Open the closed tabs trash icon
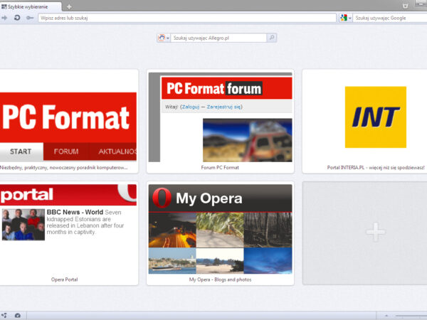The width and height of the screenshot is (427, 320). pyautogui.click(x=405, y=6)
